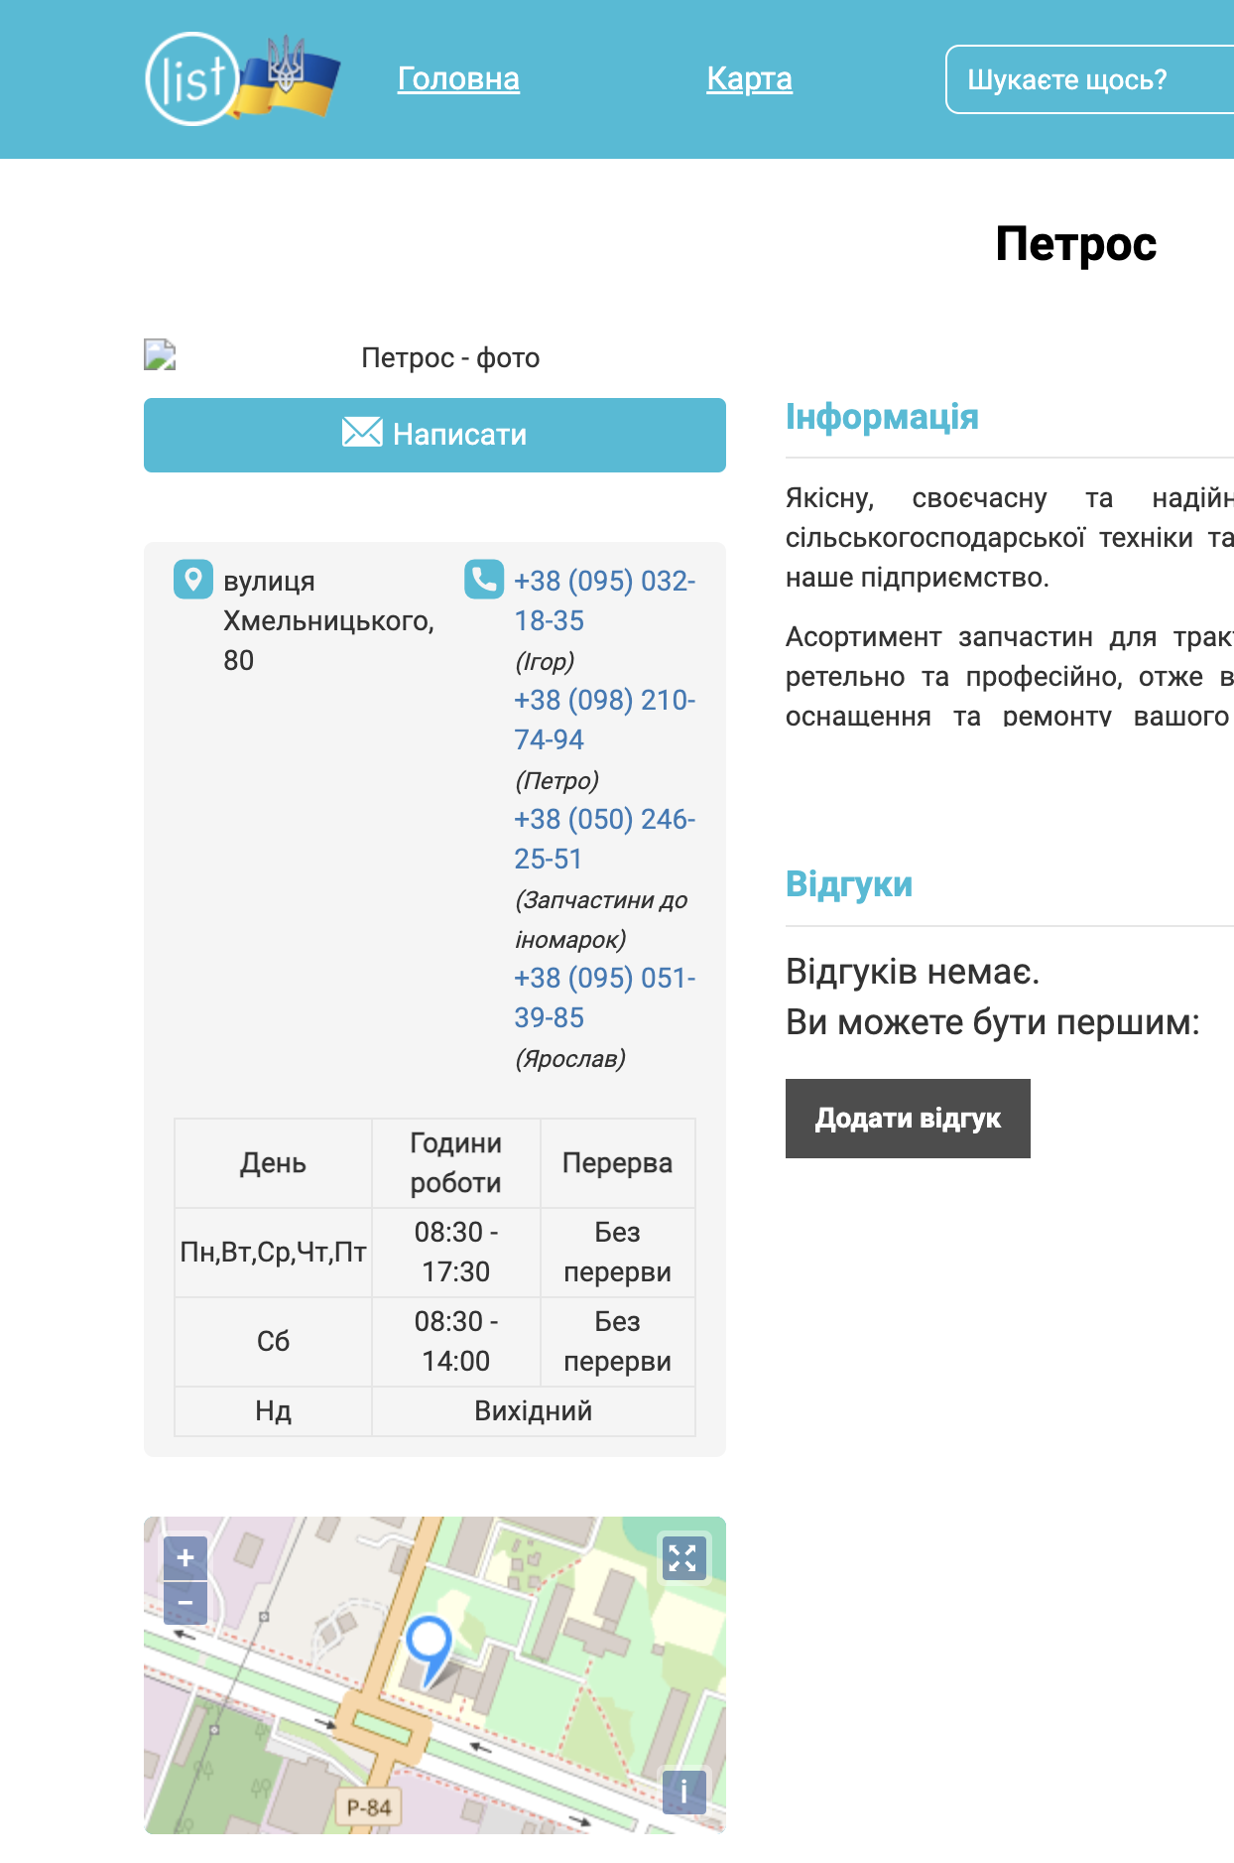Click the 'Вихідний' table cell
The image size is (1234, 1863).
point(534,1411)
